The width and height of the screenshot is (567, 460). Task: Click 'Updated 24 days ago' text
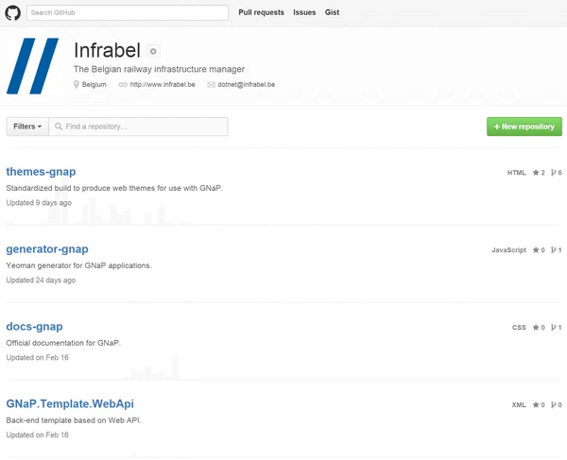41,280
